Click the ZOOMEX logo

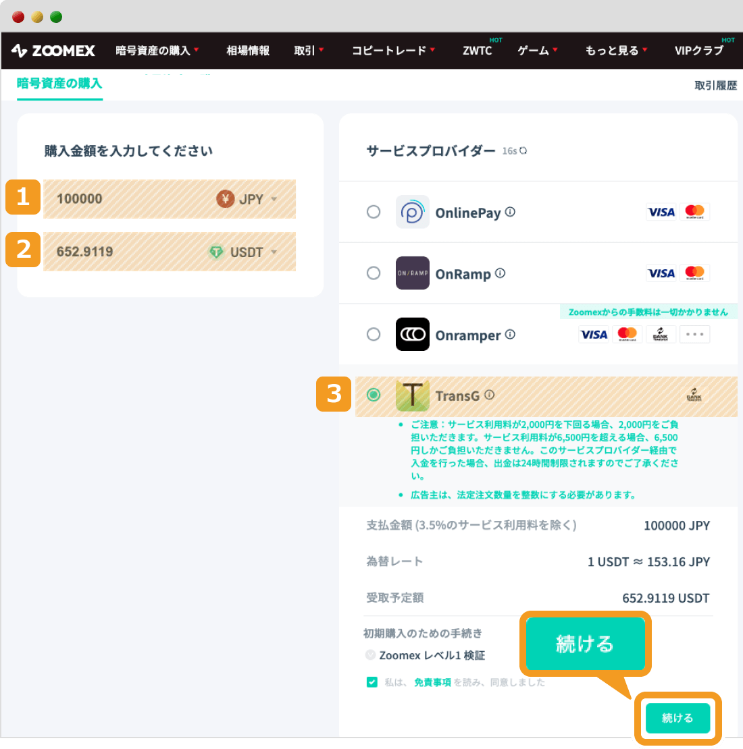(x=53, y=51)
